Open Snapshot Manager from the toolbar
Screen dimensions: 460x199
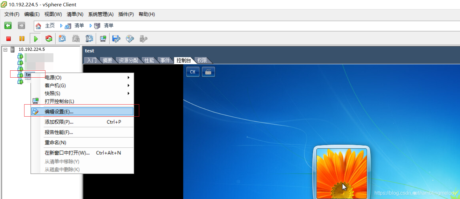(x=89, y=39)
